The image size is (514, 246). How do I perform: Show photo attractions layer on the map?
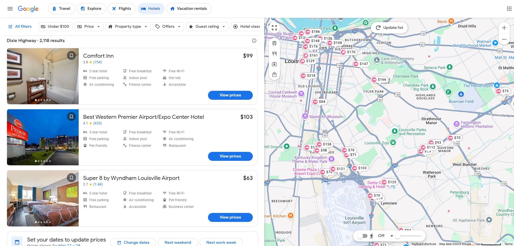point(274,64)
